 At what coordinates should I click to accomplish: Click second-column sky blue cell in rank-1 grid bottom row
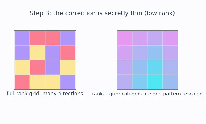pyautogui.click(x=140, y=82)
